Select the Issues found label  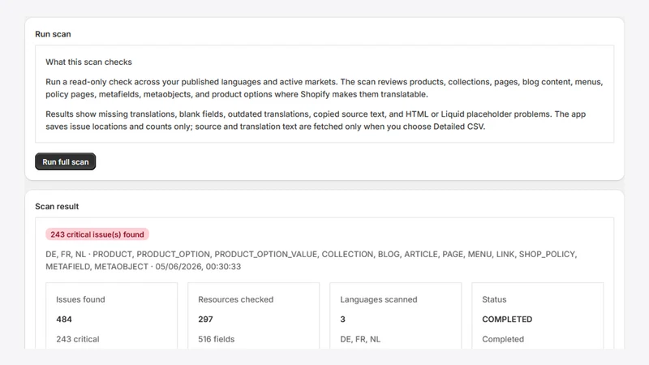pyautogui.click(x=80, y=299)
